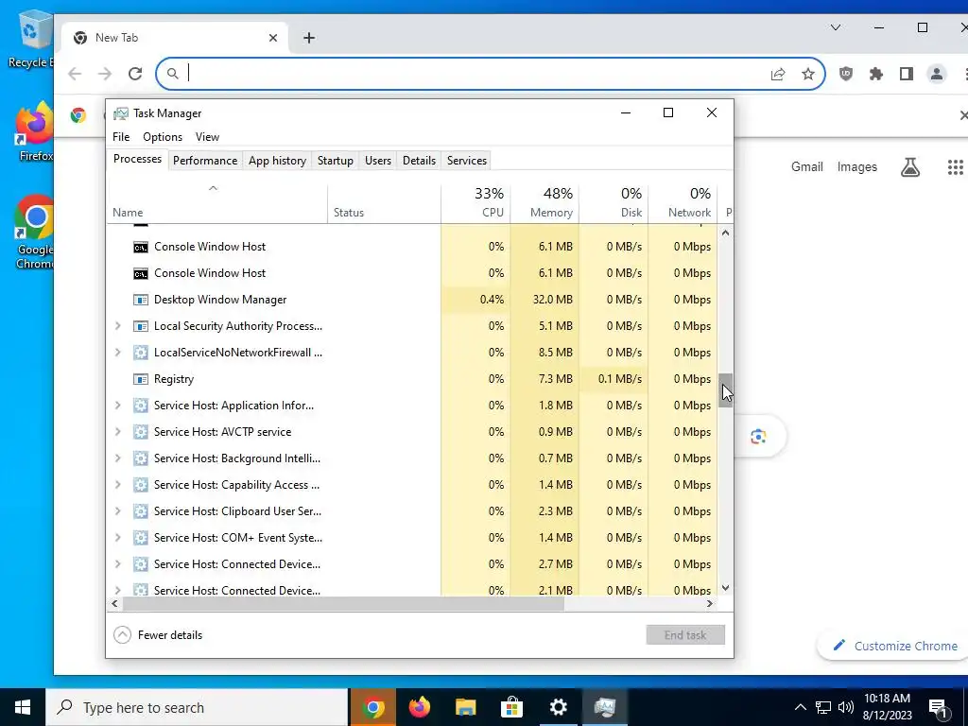Open File Explorer from the taskbar
The width and height of the screenshot is (968, 726).
tap(465, 707)
